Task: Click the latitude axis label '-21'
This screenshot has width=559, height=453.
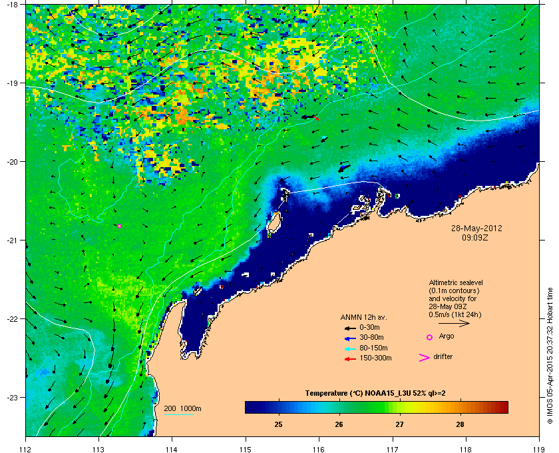Action: 12,240
